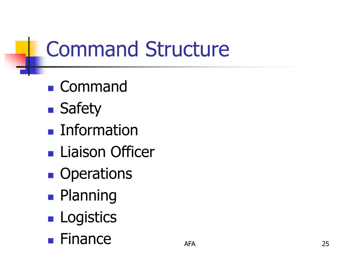Click the blue bullet marker before Command
This screenshot has height=255, width=340.
[51, 88]
